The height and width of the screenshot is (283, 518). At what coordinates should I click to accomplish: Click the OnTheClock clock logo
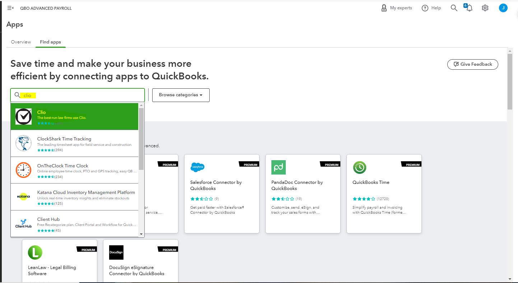click(x=24, y=170)
